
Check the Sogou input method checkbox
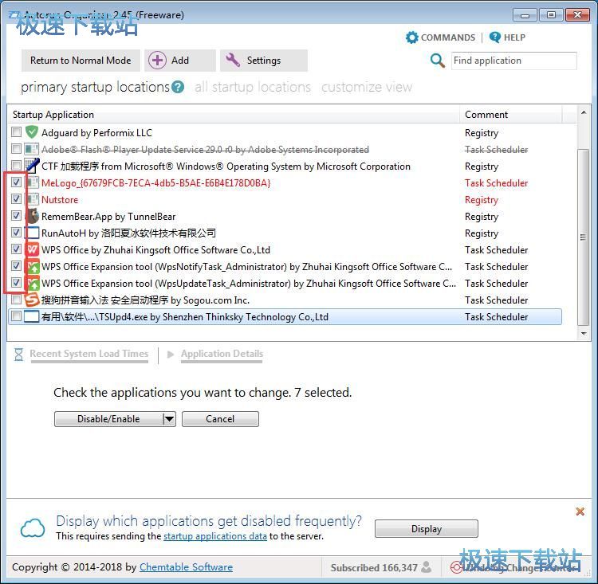point(16,300)
